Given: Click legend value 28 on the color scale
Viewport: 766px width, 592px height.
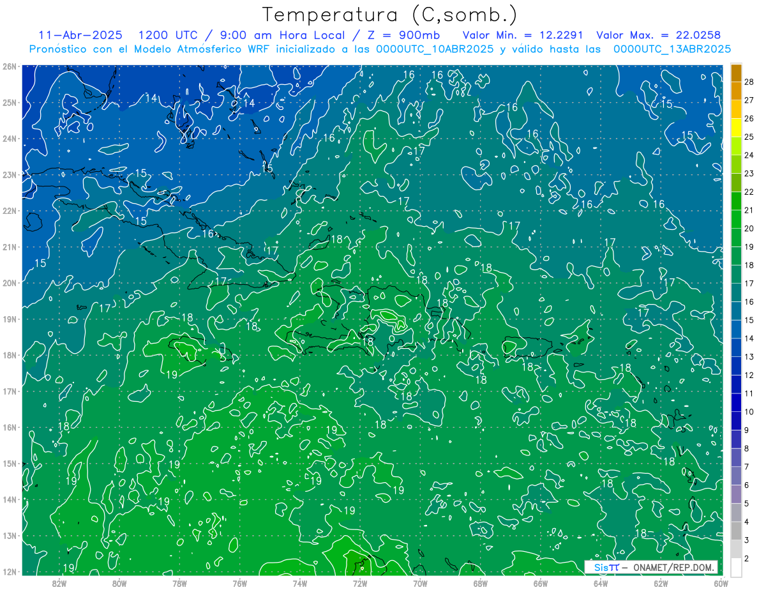Looking at the screenshot, I should pyautogui.click(x=749, y=81).
